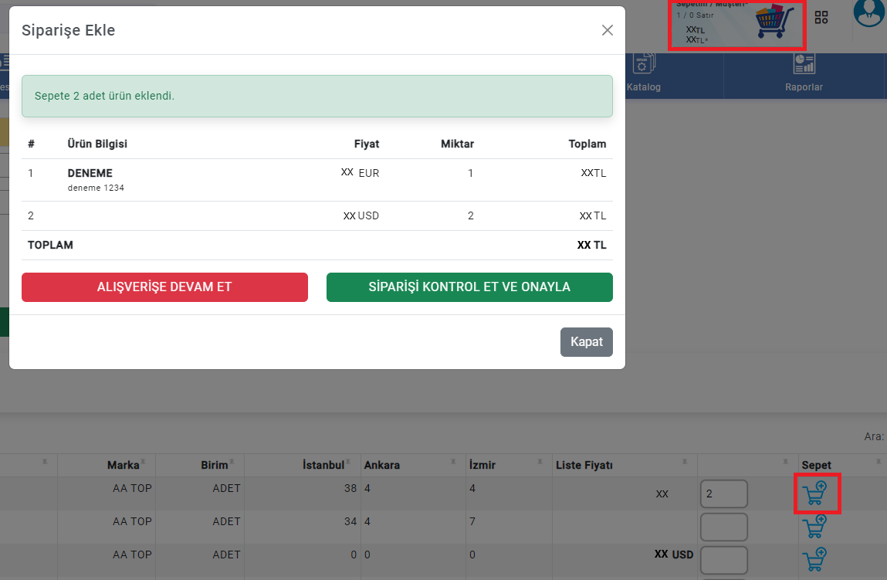Click quantity field in the USD row
The image size is (887, 580).
point(723,560)
